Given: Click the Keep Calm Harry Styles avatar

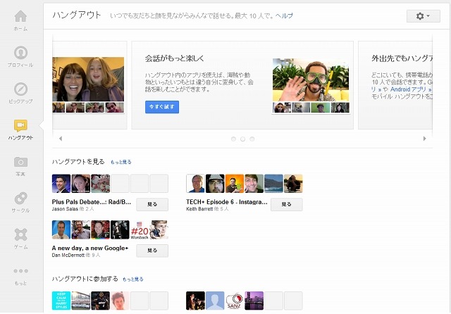Looking at the screenshot, I should tap(61, 301).
